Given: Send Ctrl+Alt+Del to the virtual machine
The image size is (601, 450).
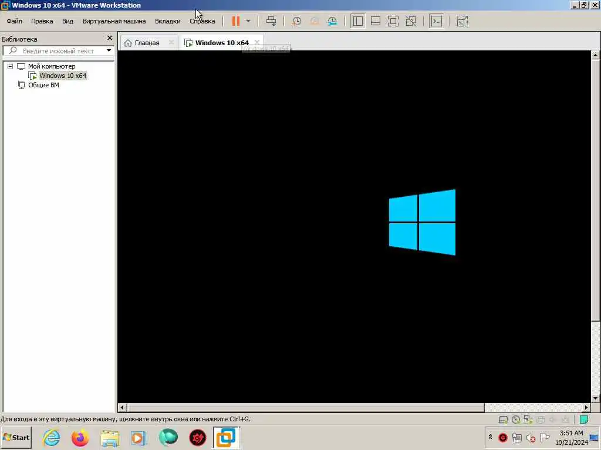Looking at the screenshot, I should click(271, 21).
